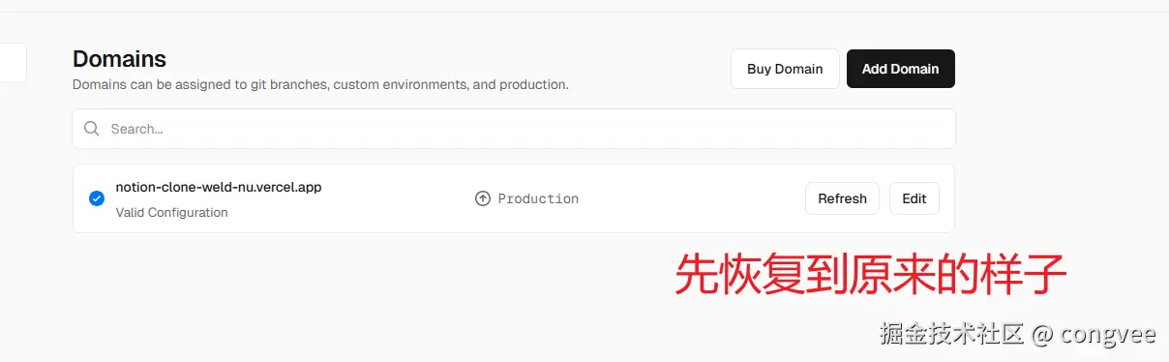Screen dimensions: 1169x362
Task: Click the search magnifier icon
Action: 92,129
